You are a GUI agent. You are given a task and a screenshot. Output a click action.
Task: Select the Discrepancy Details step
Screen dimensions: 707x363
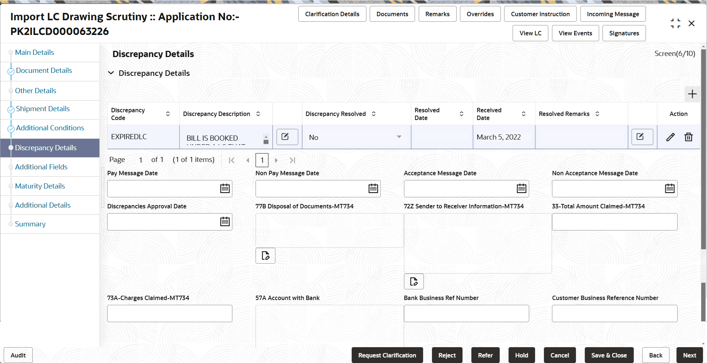(46, 148)
